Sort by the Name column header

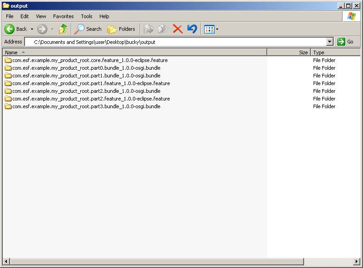coord(135,53)
